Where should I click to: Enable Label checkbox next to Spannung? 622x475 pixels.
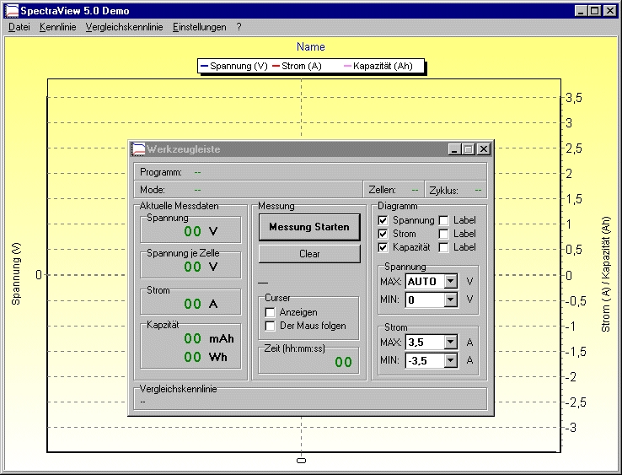(443, 220)
